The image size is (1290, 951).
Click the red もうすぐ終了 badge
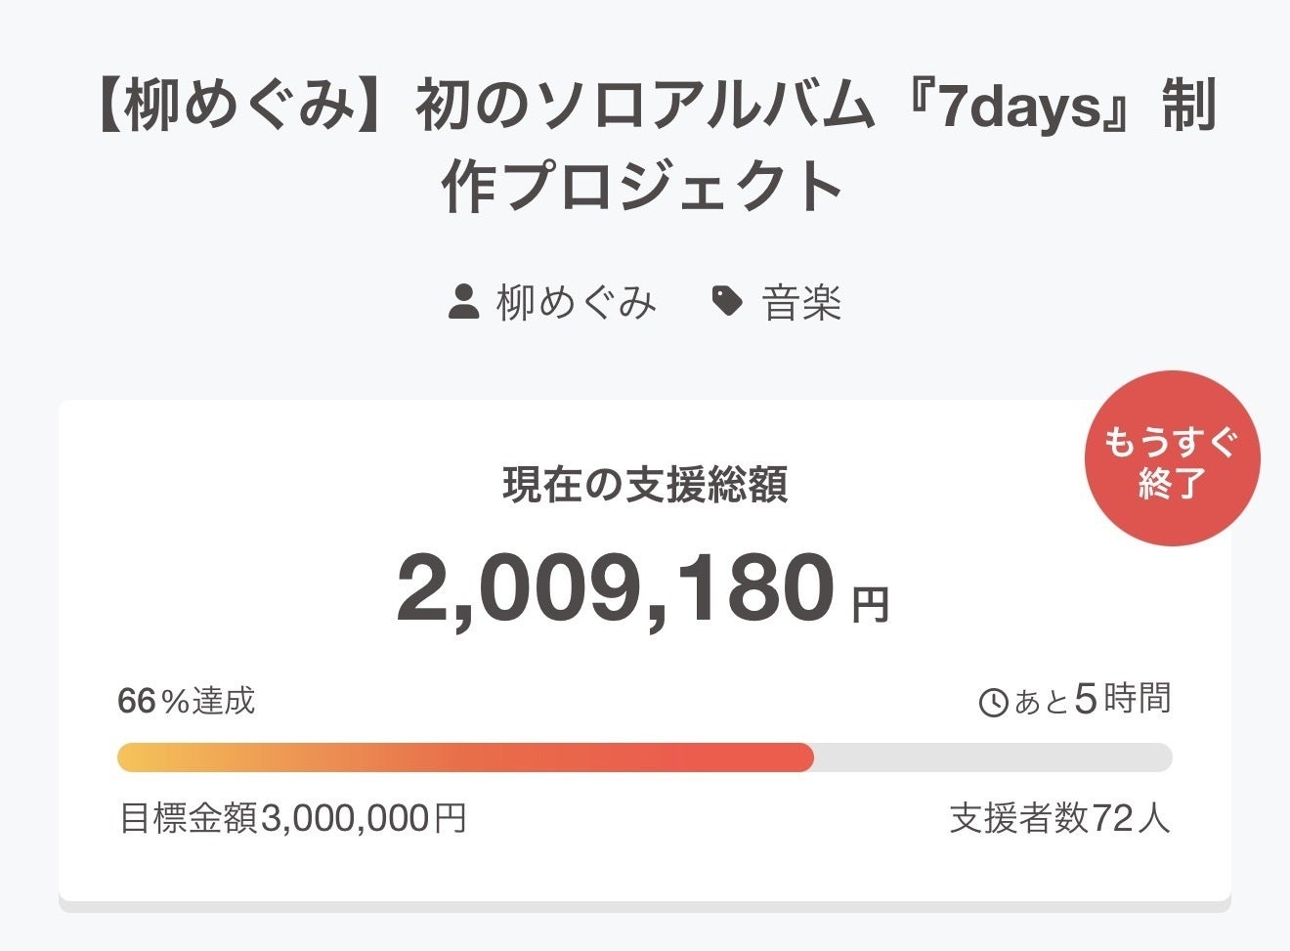[1172, 458]
